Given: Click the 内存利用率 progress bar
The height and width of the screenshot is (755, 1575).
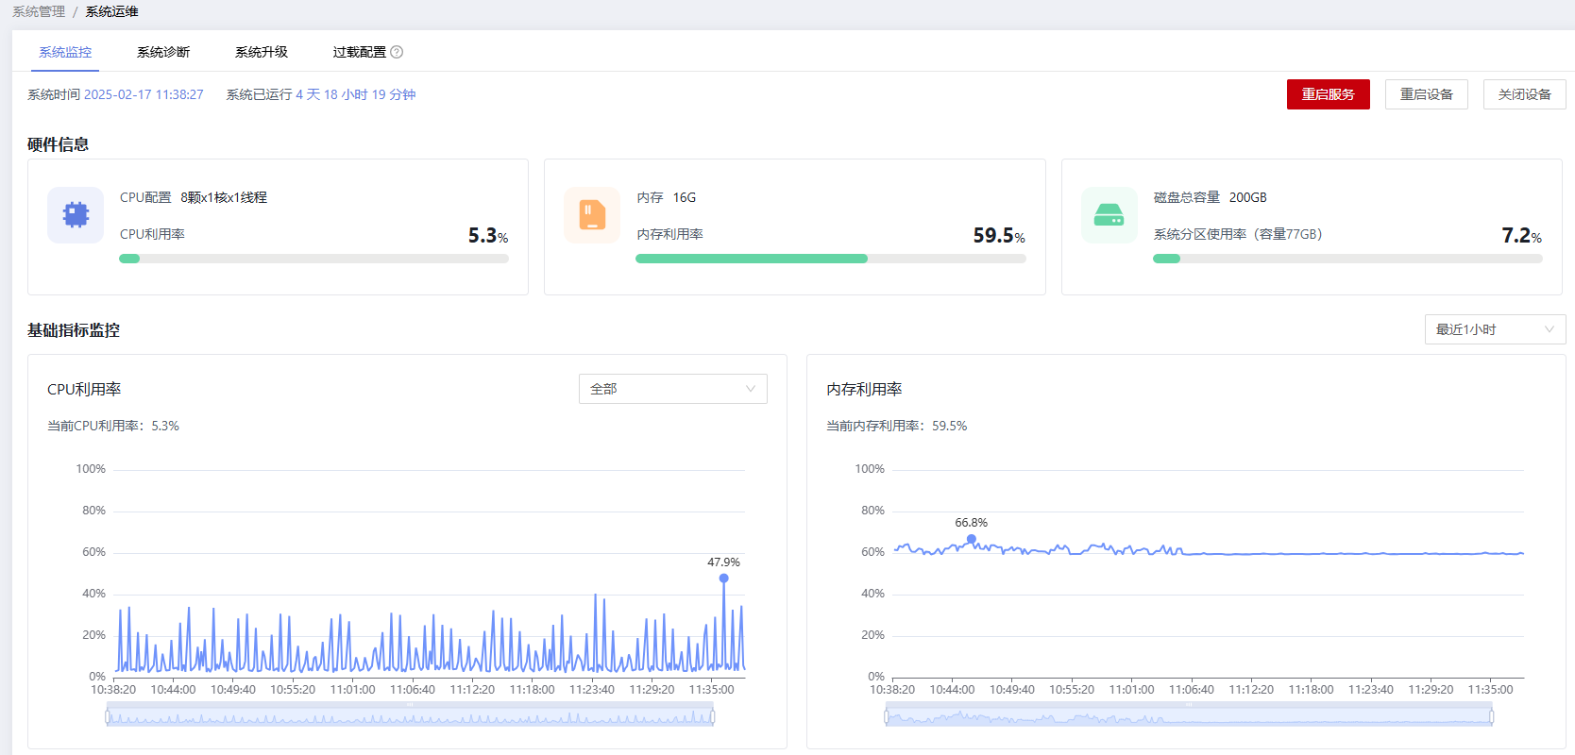Looking at the screenshot, I should click(831, 259).
